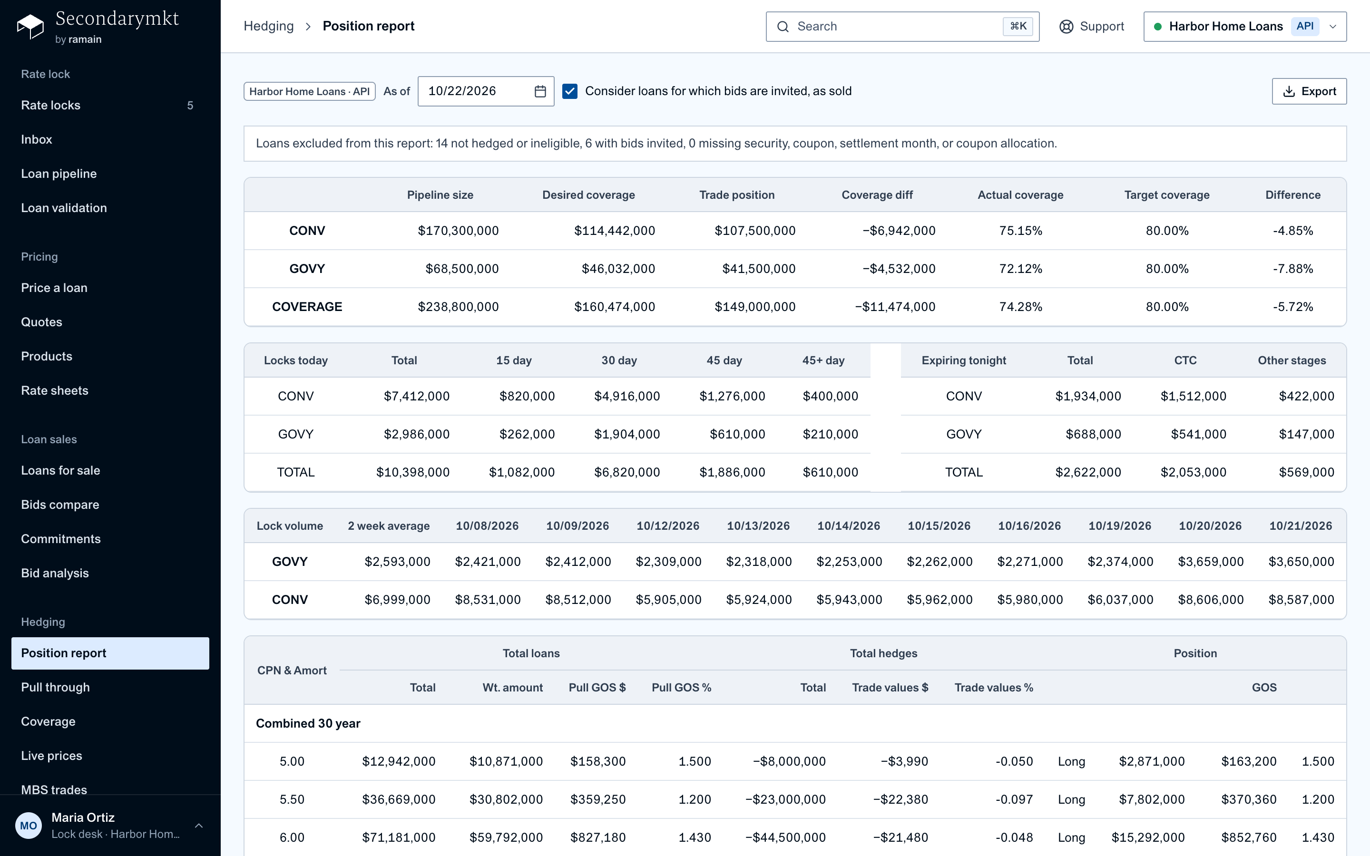The image size is (1370, 856).
Task: Open Commitments page
Action: [110, 539]
